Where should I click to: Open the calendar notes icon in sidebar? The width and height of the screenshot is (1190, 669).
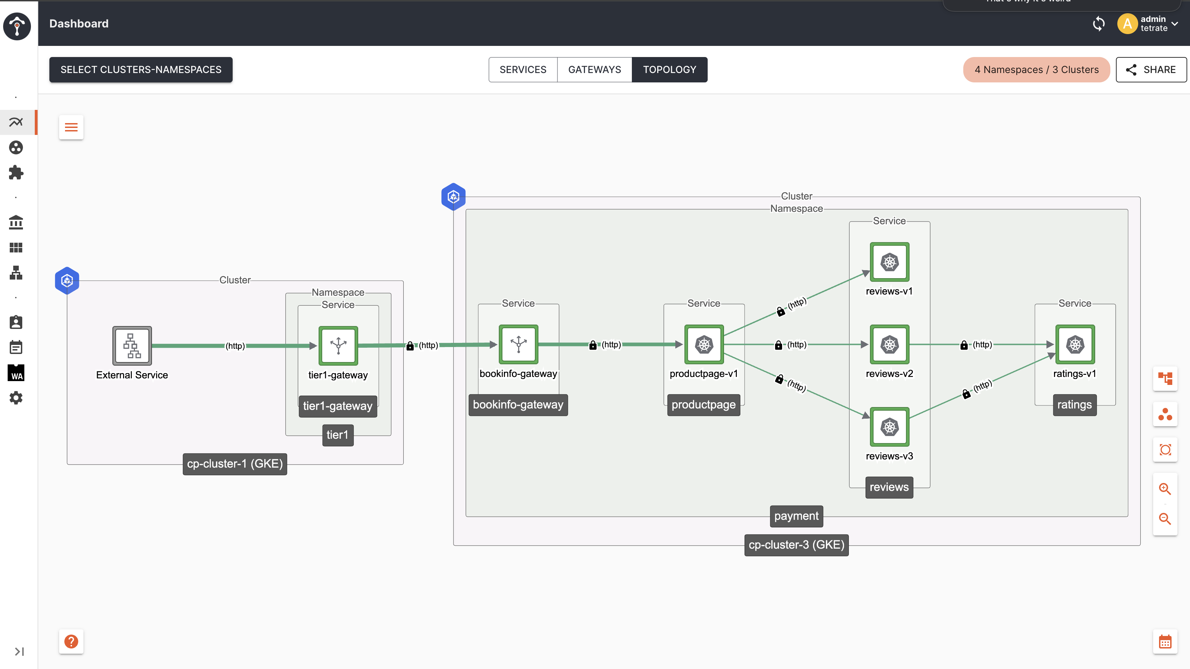pyautogui.click(x=16, y=347)
